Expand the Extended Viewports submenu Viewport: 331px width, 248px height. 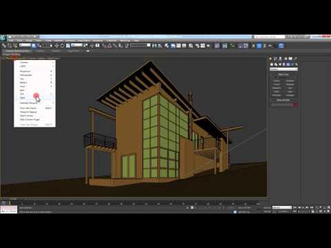pos(34,103)
